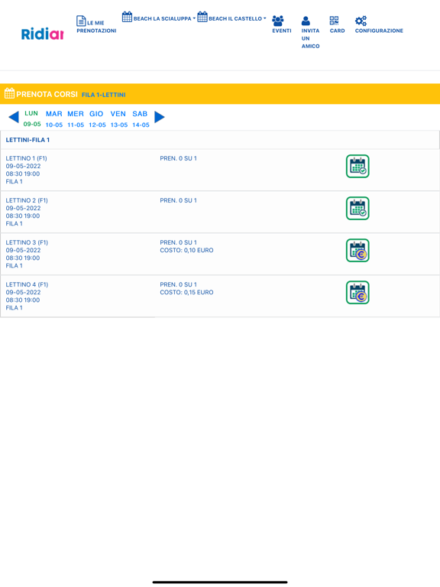Click PREN. 0 SU 1 for Lettino 2
The width and height of the screenshot is (440, 587).
point(178,201)
